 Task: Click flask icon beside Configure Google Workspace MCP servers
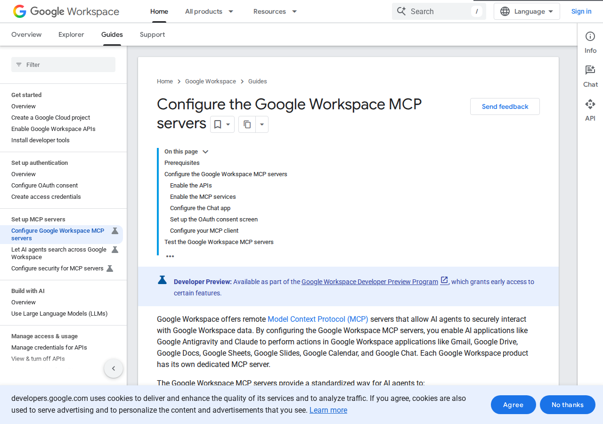click(x=114, y=231)
